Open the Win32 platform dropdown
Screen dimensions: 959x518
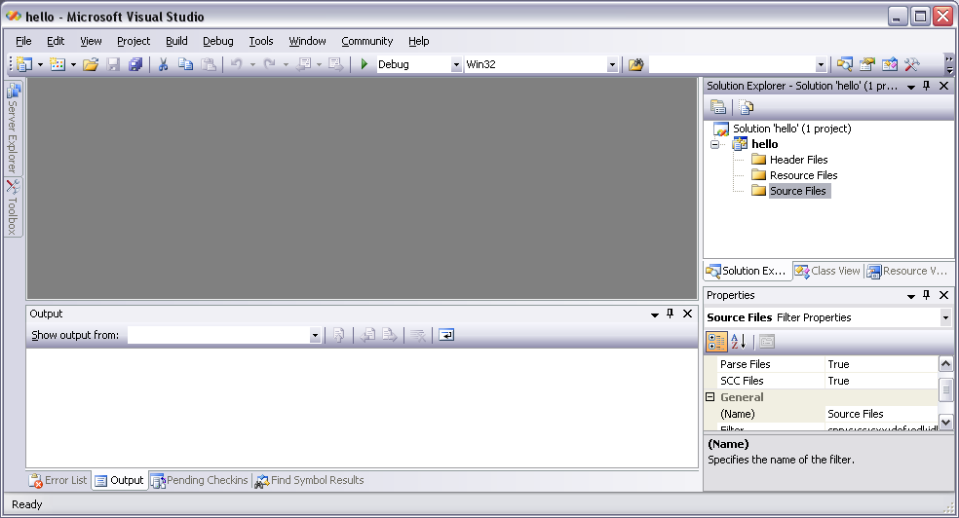pyautogui.click(x=612, y=64)
